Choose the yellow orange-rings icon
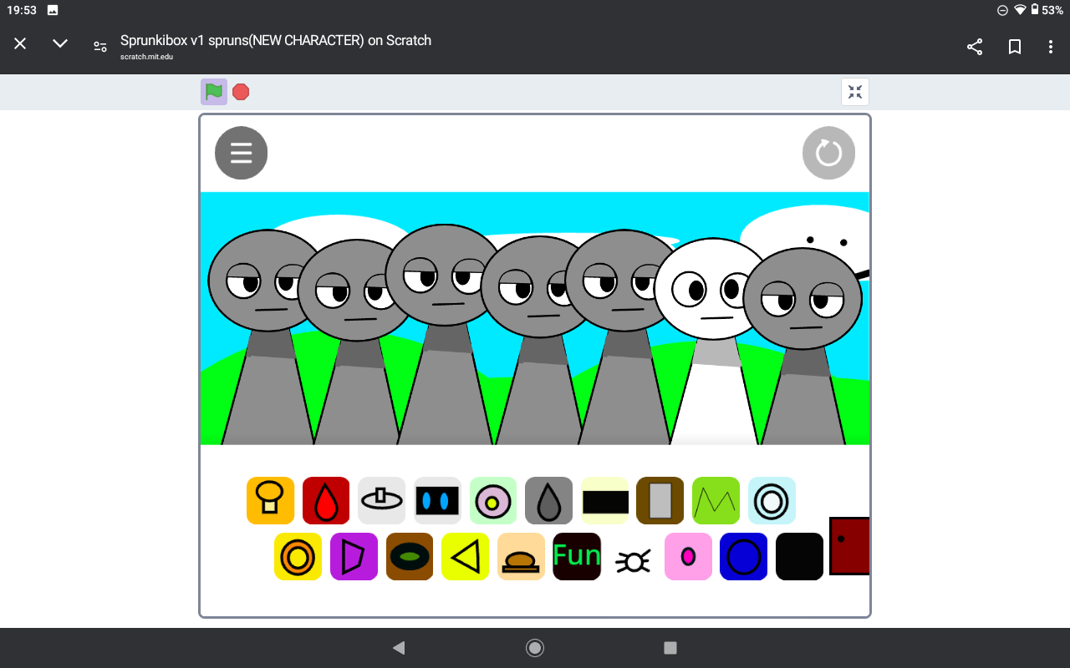Viewport: 1070px width, 668px height. click(298, 556)
